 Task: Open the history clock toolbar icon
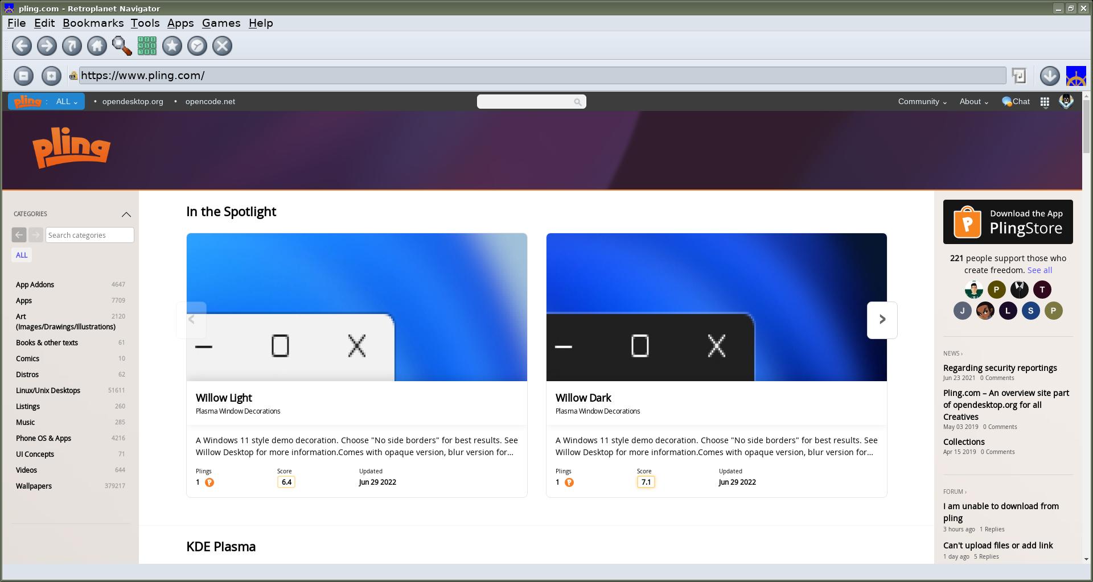coord(197,46)
